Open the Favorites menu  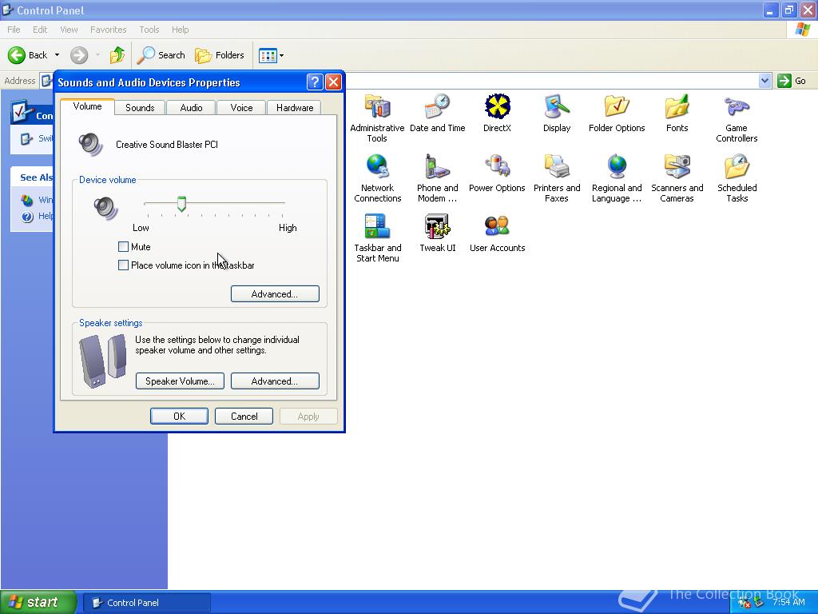click(x=109, y=30)
